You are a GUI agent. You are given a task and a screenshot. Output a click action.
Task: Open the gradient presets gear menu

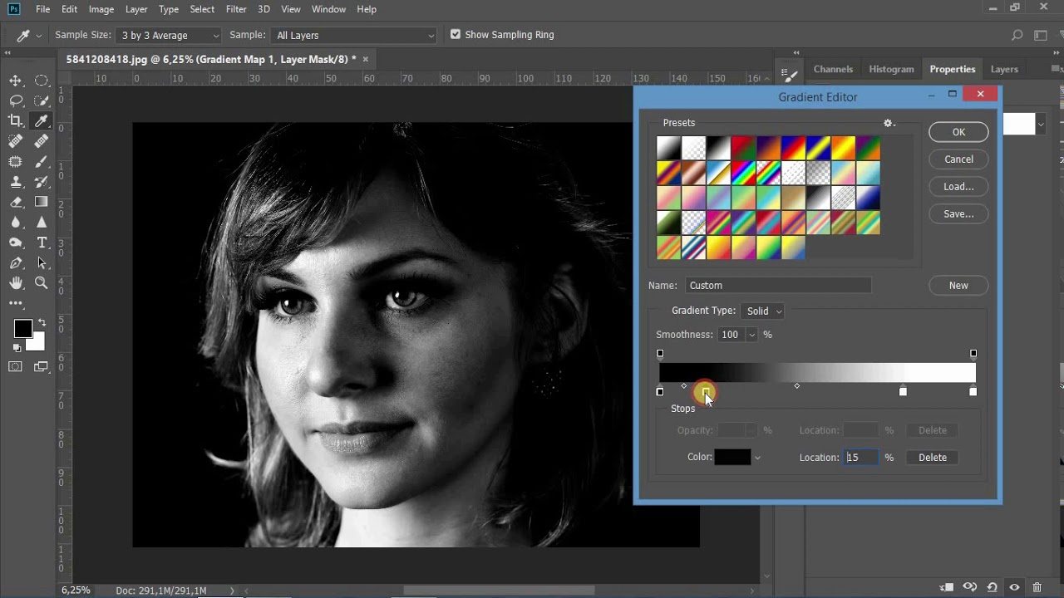889,123
